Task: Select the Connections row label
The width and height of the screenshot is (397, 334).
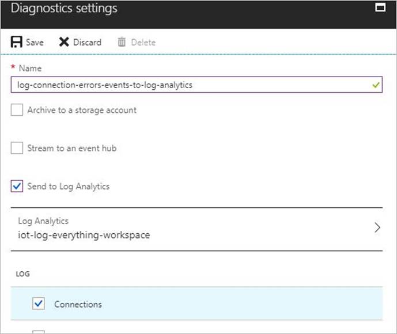Action: point(78,304)
